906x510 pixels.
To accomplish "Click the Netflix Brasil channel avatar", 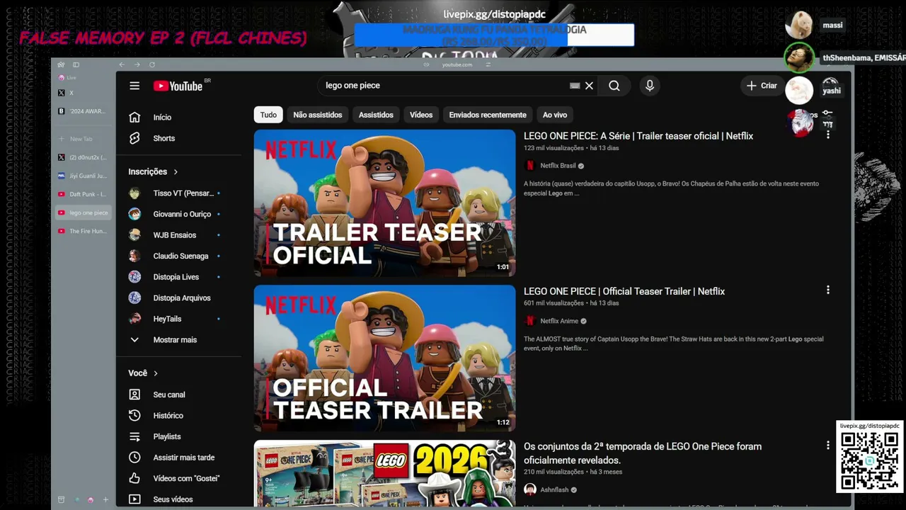I will click(530, 166).
